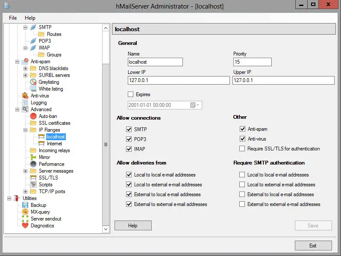
Task: Click the Internet IP range barrier icon
Action: (41, 144)
